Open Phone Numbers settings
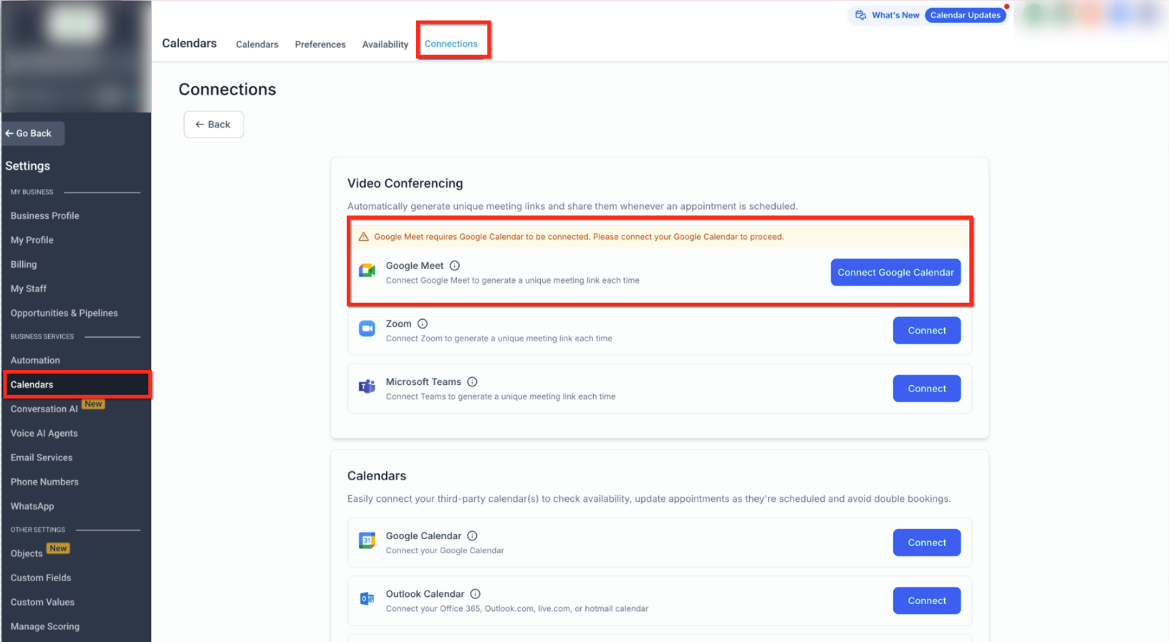Viewport: 1169px width, 642px height. tap(44, 482)
